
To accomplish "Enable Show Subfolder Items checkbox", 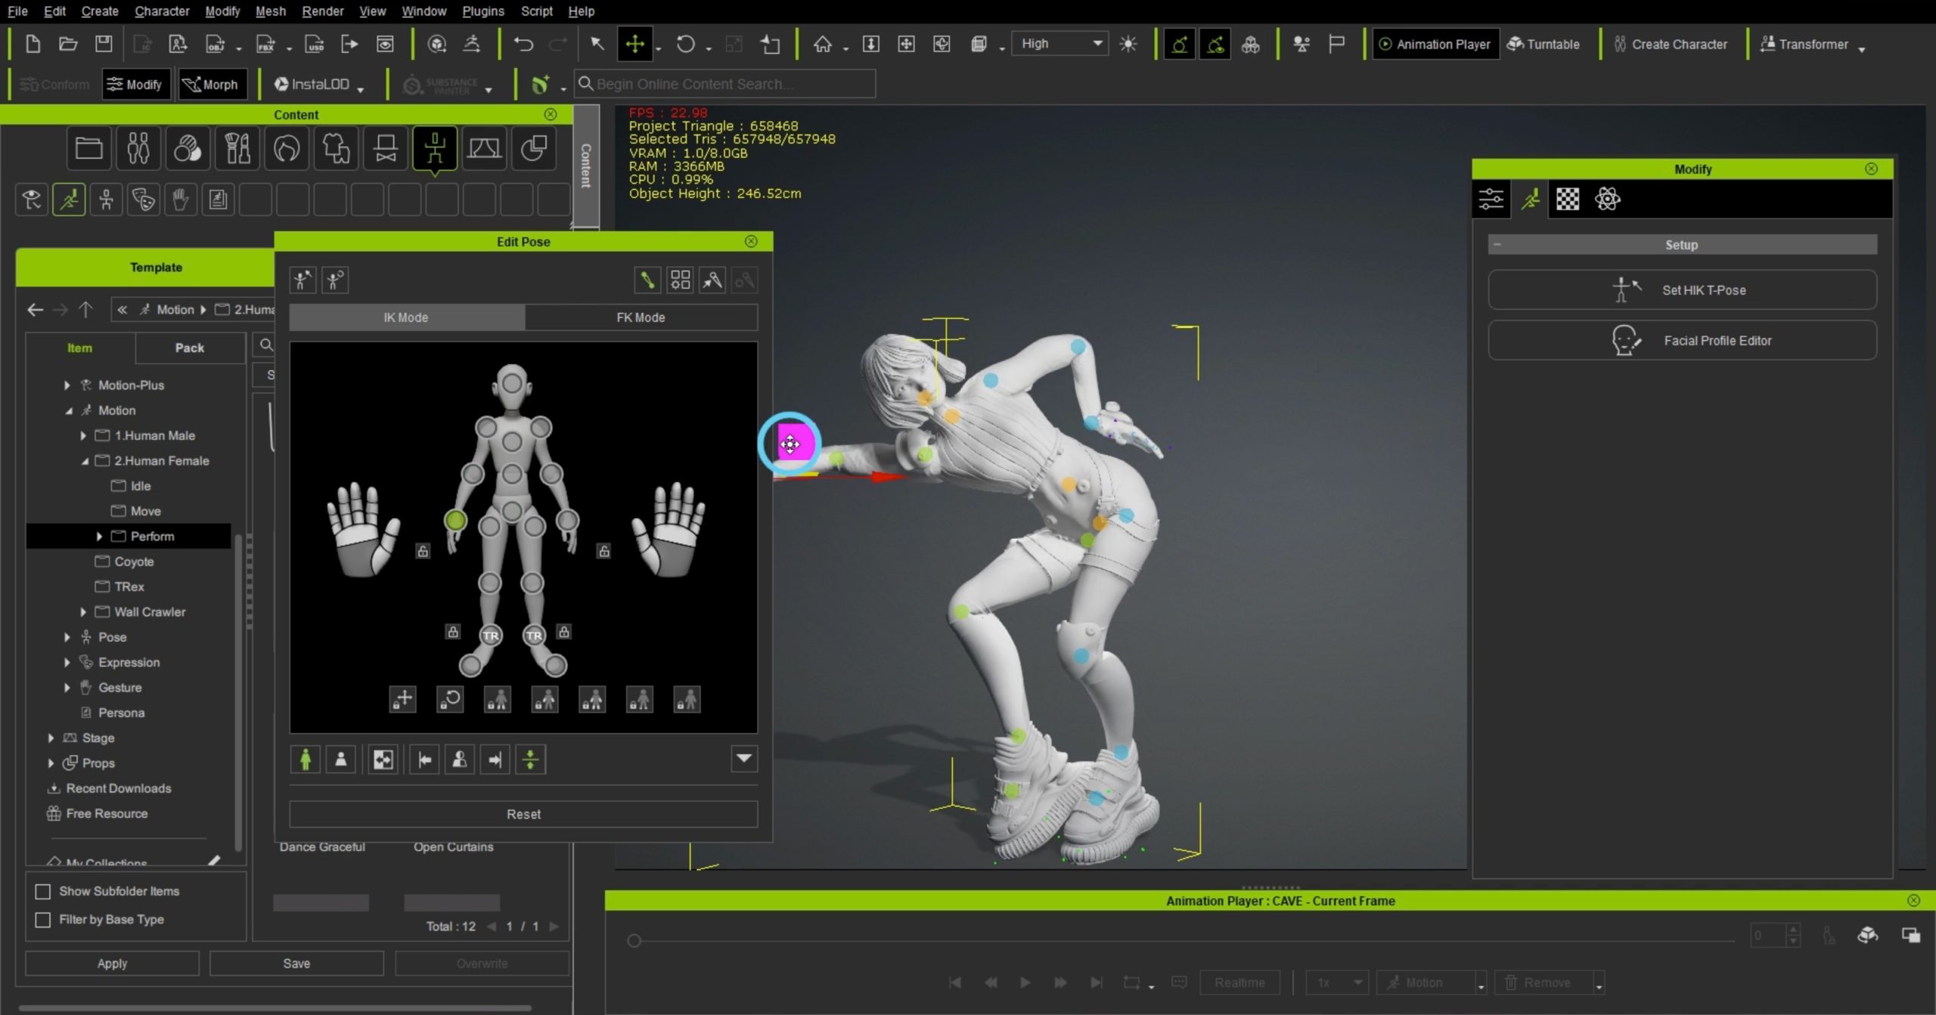I will [43, 892].
